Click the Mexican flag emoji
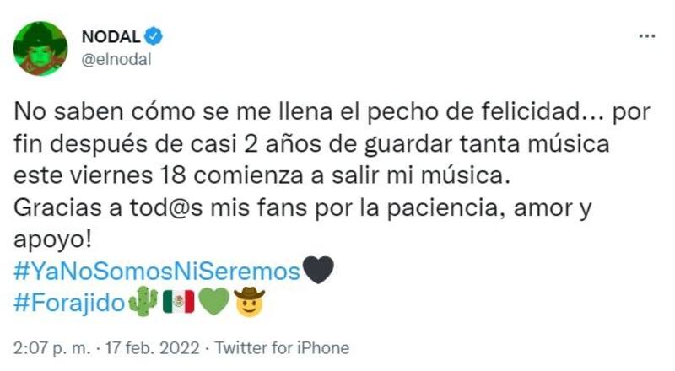Viewport: 675px width, 371px height. pyautogui.click(x=178, y=301)
